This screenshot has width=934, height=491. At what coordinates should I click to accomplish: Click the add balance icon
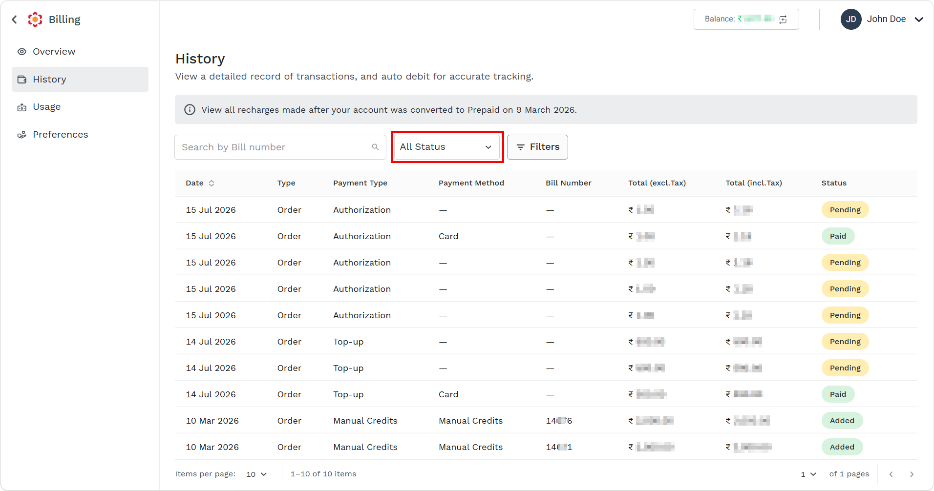(783, 19)
